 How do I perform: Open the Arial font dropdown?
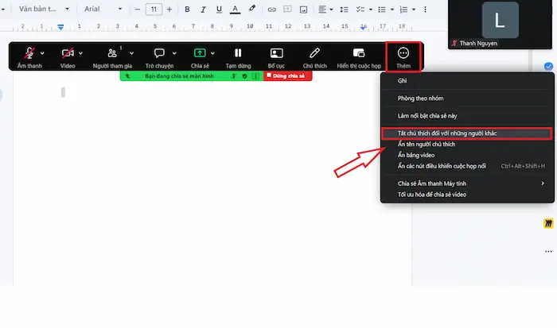(x=103, y=9)
